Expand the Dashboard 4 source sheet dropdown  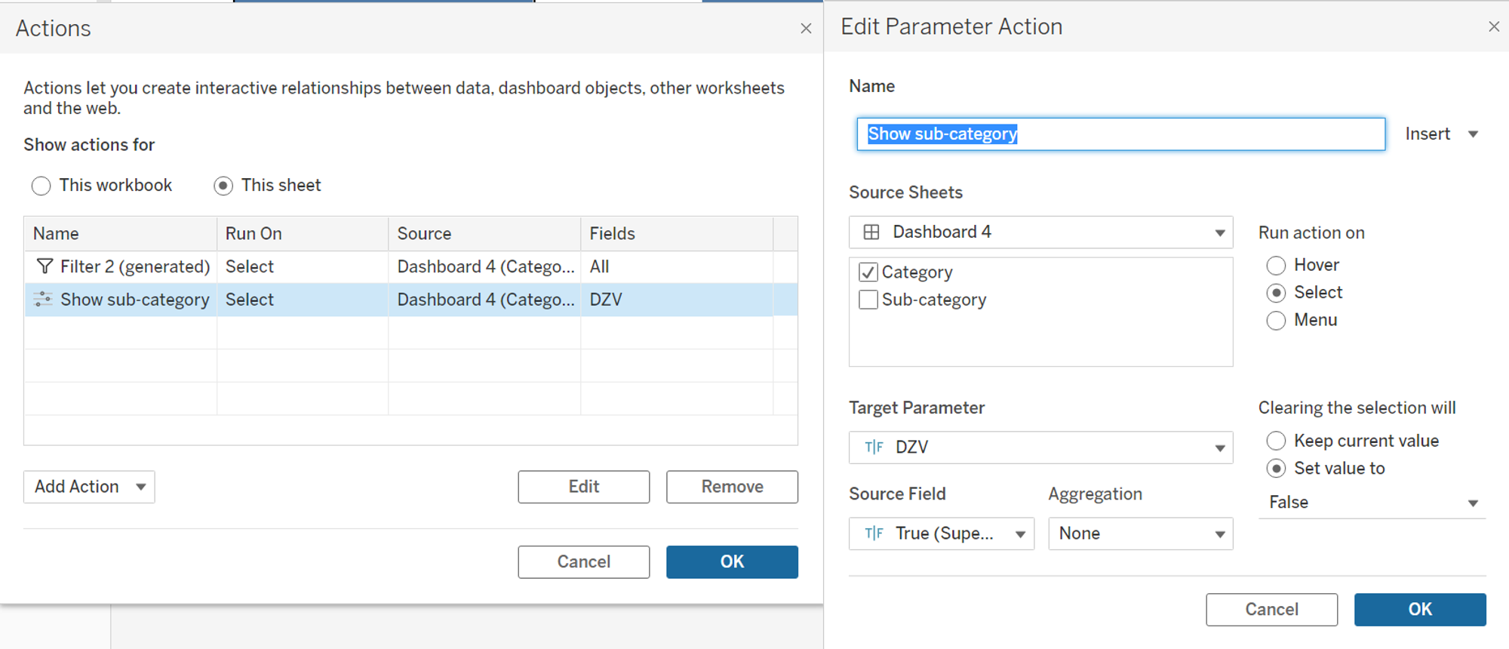coord(1219,232)
